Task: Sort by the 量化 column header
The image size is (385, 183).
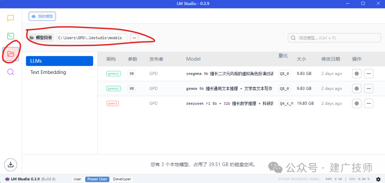Action: [x=283, y=55]
